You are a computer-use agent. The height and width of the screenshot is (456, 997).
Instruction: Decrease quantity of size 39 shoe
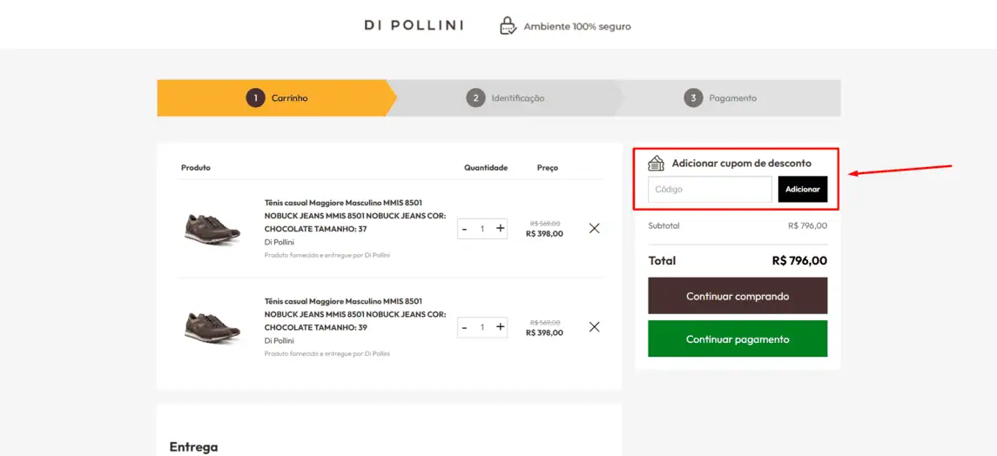465,327
